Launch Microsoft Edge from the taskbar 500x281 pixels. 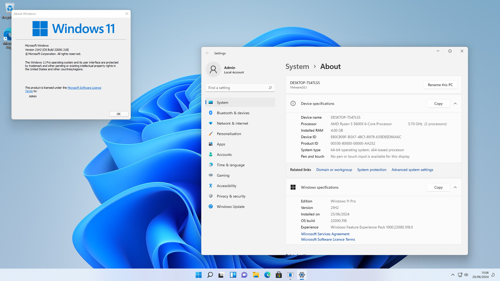tap(267, 275)
